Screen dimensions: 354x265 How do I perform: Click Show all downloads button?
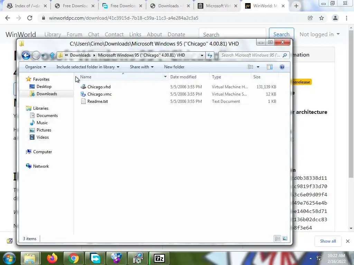point(328,241)
